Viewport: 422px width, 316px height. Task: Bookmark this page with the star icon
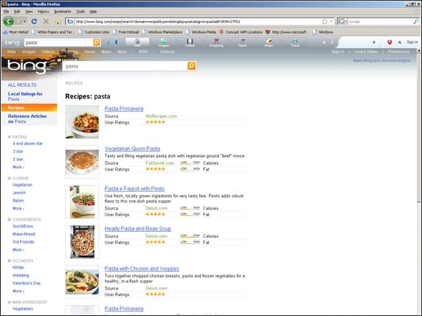click(x=324, y=21)
